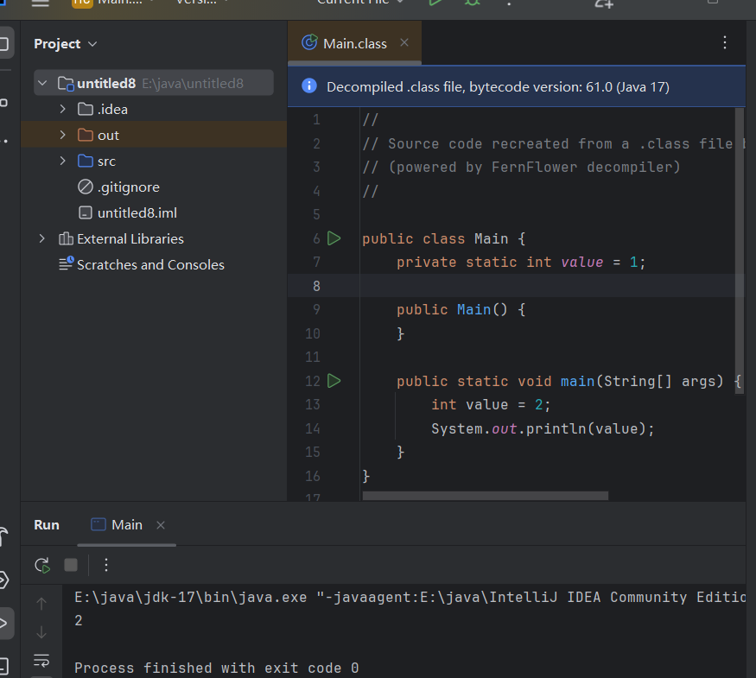This screenshot has width=756, height=678.
Task: Click the .gitignore file icon
Action: coord(86,187)
